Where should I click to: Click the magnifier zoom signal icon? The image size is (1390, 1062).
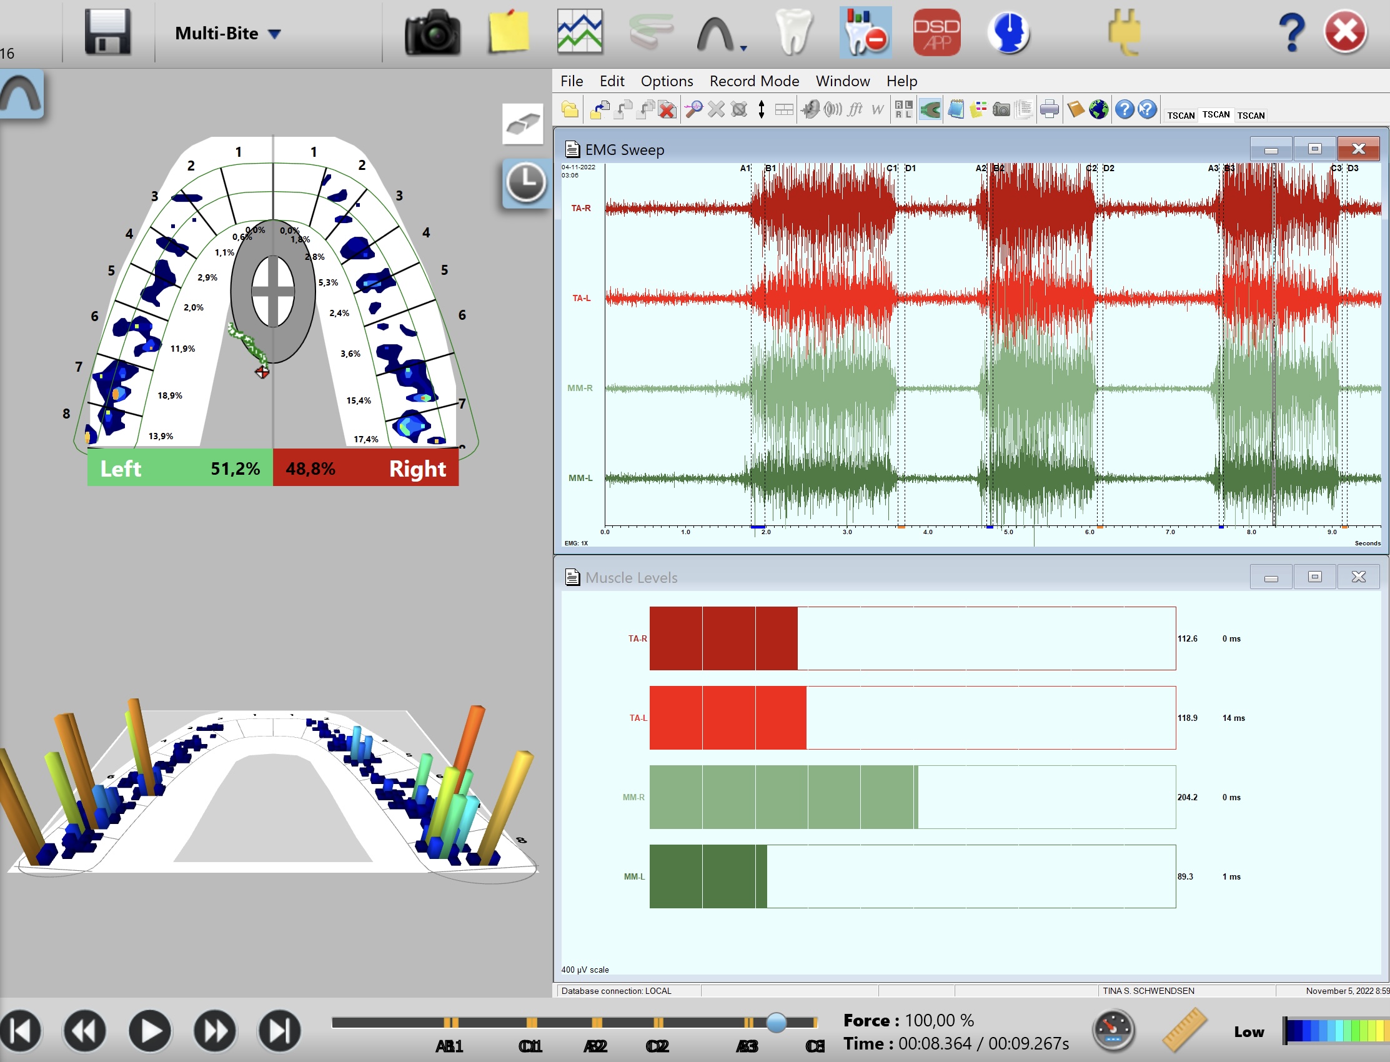pyautogui.click(x=693, y=109)
